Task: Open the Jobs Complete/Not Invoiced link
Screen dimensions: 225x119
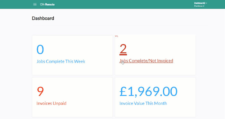Action: (146, 61)
